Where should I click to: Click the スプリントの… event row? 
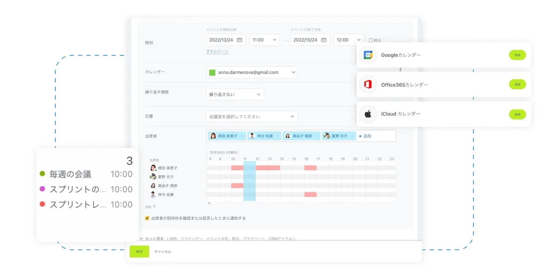[x=86, y=189]
